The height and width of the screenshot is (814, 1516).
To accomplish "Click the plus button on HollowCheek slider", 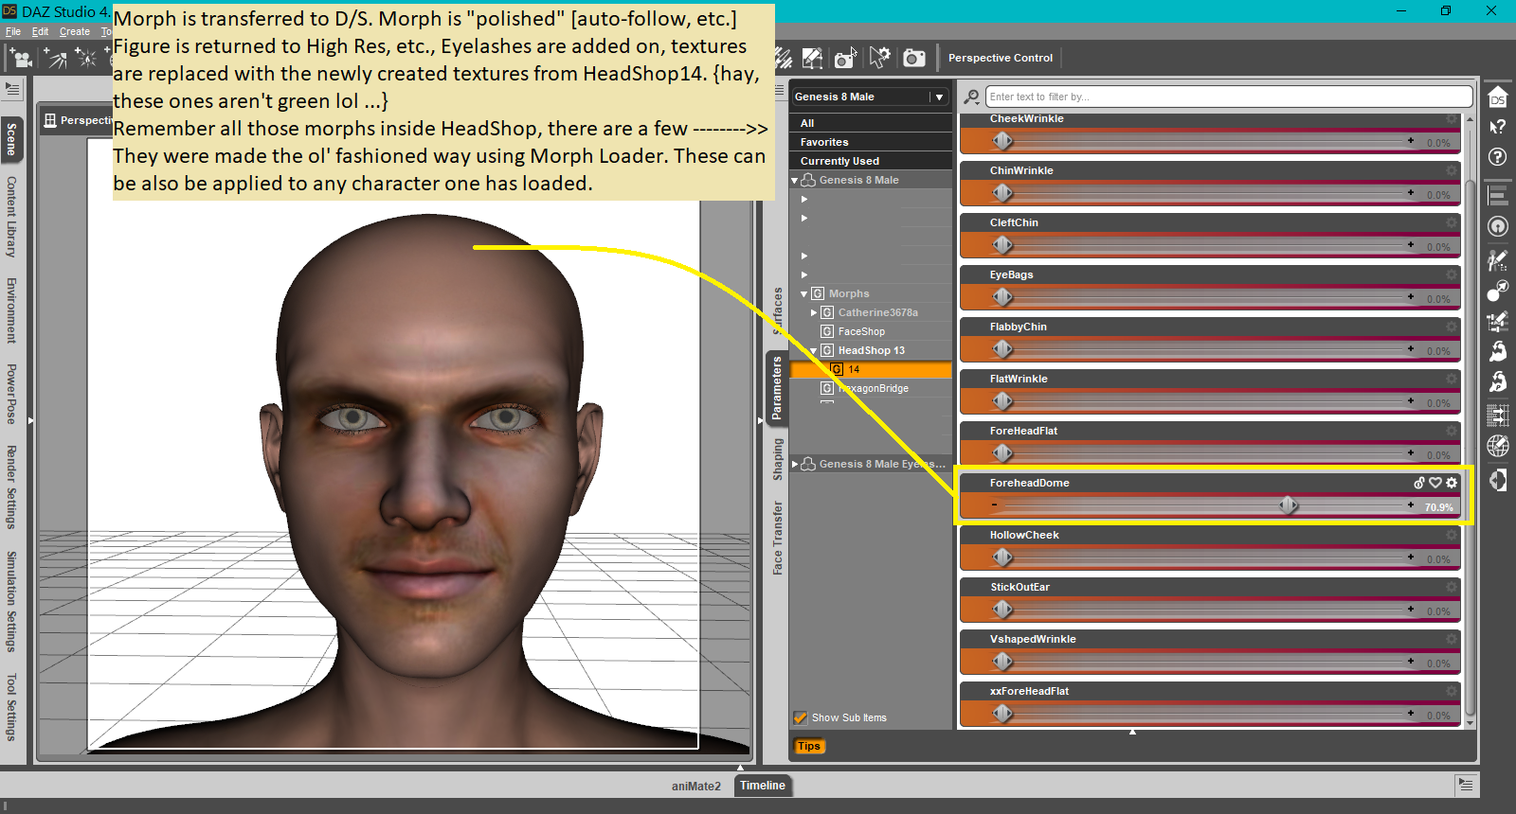I will [x=1411, y=557].
